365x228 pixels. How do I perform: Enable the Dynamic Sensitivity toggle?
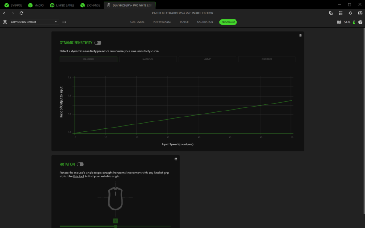tap(98, 43)
